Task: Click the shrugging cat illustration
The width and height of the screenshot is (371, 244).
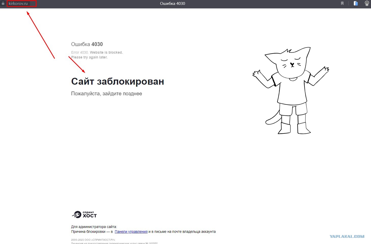Action: 291,90
